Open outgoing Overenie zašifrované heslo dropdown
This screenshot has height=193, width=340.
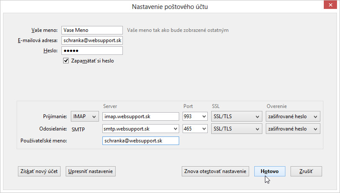tap(293, 129)
